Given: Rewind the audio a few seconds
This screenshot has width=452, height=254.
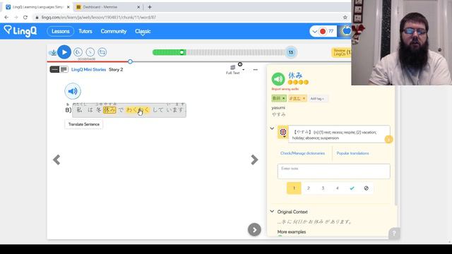Looking at the screenshot, I should pos(78,52).
